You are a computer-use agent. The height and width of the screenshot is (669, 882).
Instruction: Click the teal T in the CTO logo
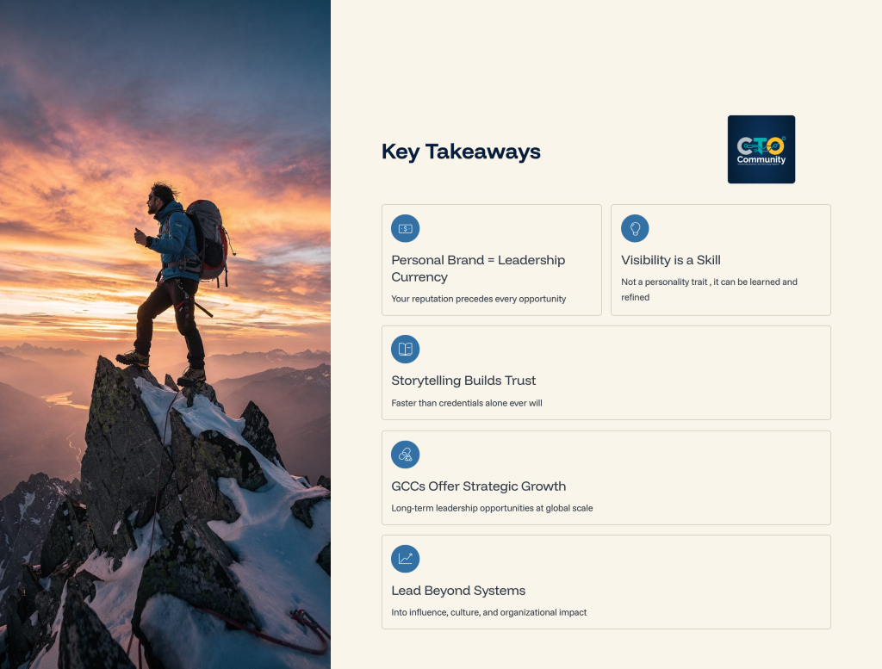(x=761, y=141)
